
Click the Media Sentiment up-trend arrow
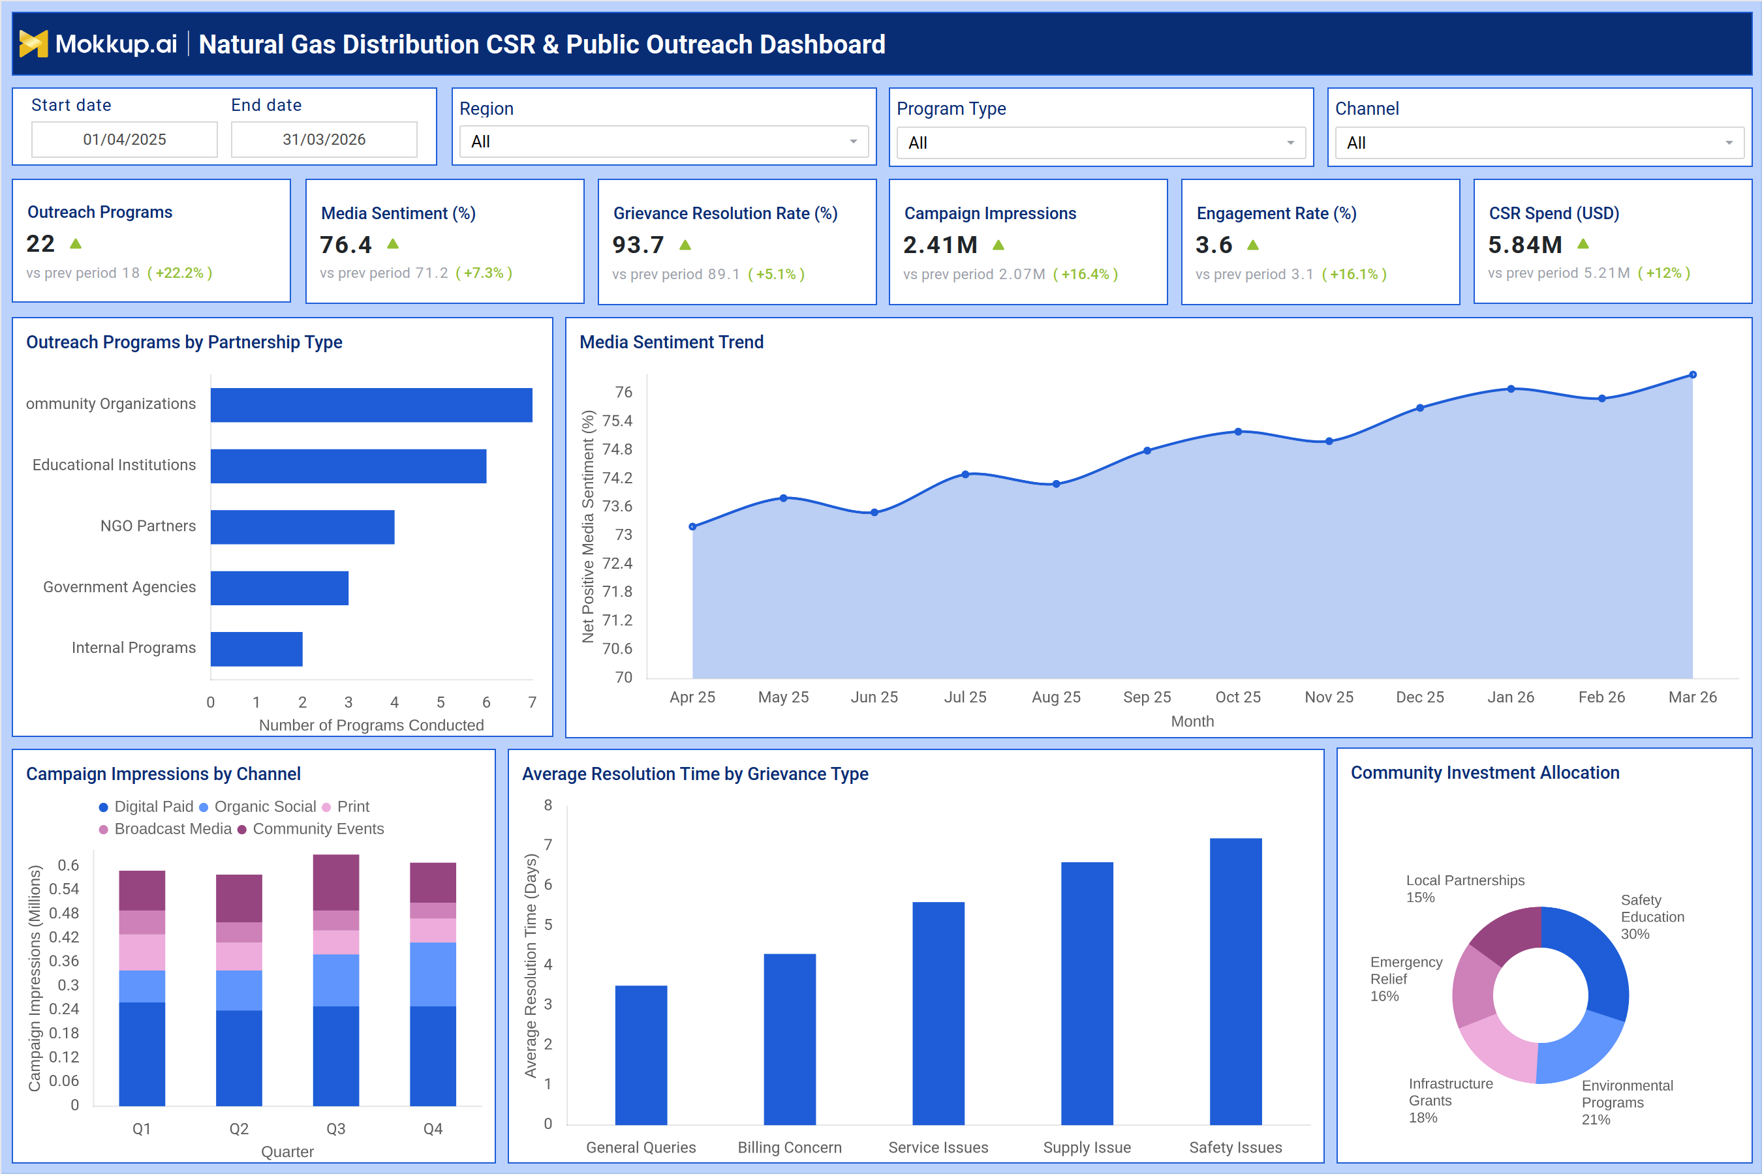pos(394,244)
